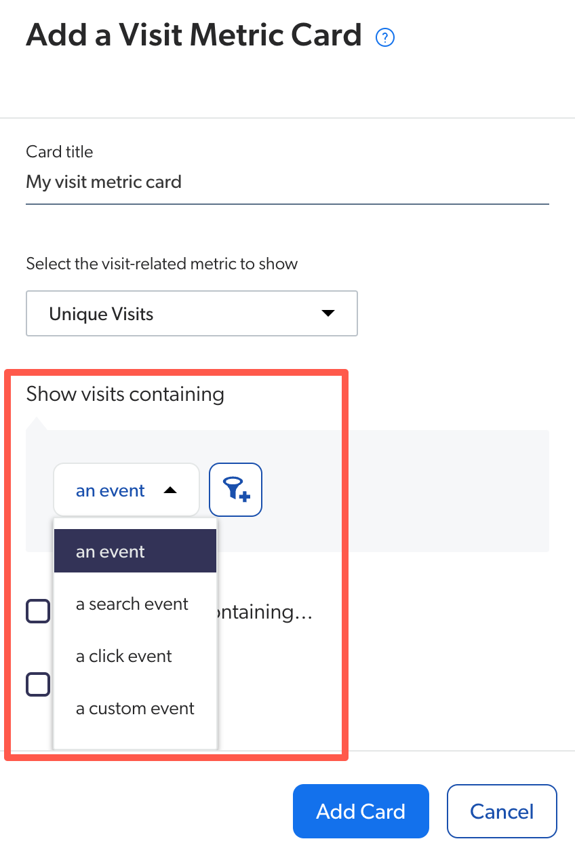Click the "Show visits containing" section heading
The height and width of the screenshot is (856, 575).
pyautogui.click(x=125, y=394)
